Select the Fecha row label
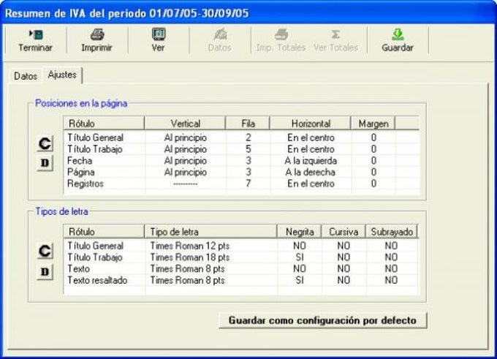 (80, 160)
